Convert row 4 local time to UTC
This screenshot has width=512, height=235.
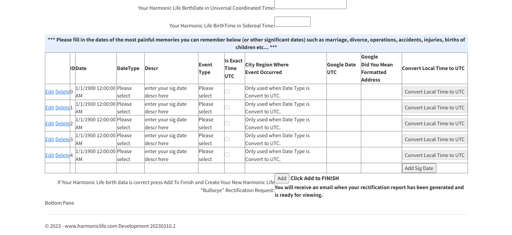coord(434,155)
